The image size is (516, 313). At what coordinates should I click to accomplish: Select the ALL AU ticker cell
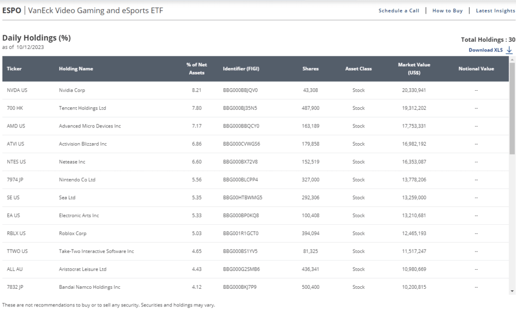coord(15,269)
